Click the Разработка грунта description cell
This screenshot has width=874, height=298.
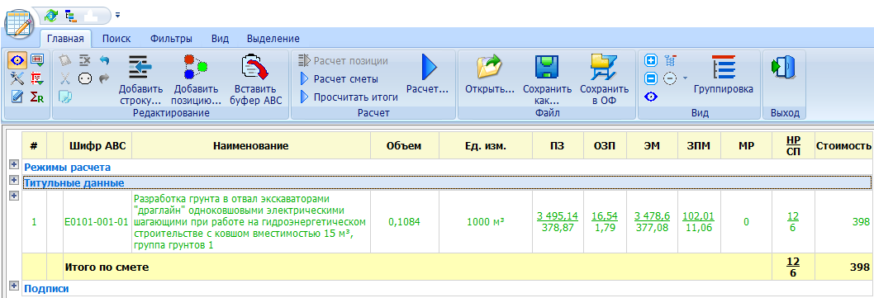[x=251, y=222]
